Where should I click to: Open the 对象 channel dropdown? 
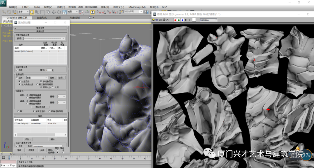point(61,96)
